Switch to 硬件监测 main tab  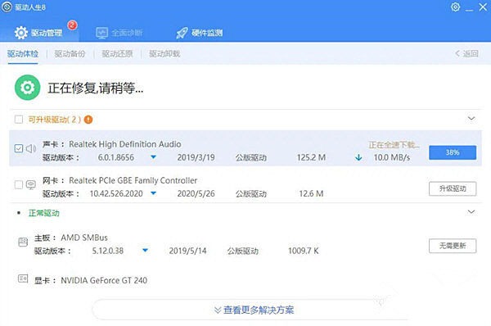point(199,33)
